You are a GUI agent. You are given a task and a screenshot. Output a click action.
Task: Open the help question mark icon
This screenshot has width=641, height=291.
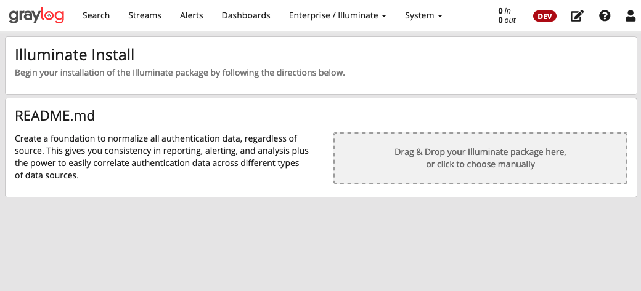605,16
